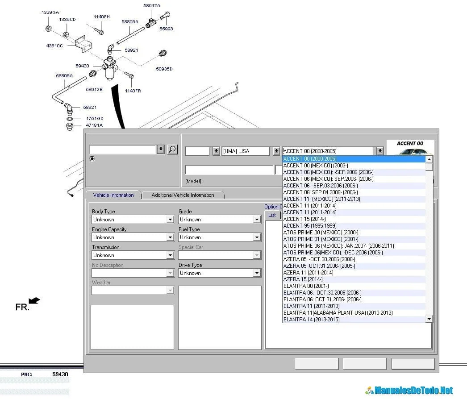Select ELANTRA 06: OCT.31.2006- (2006-)
This screenshot has width=467, height=399.
[354, 299]
